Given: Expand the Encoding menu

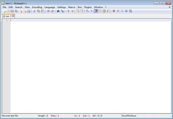Looking at the screenshot, I should [37, 7].
